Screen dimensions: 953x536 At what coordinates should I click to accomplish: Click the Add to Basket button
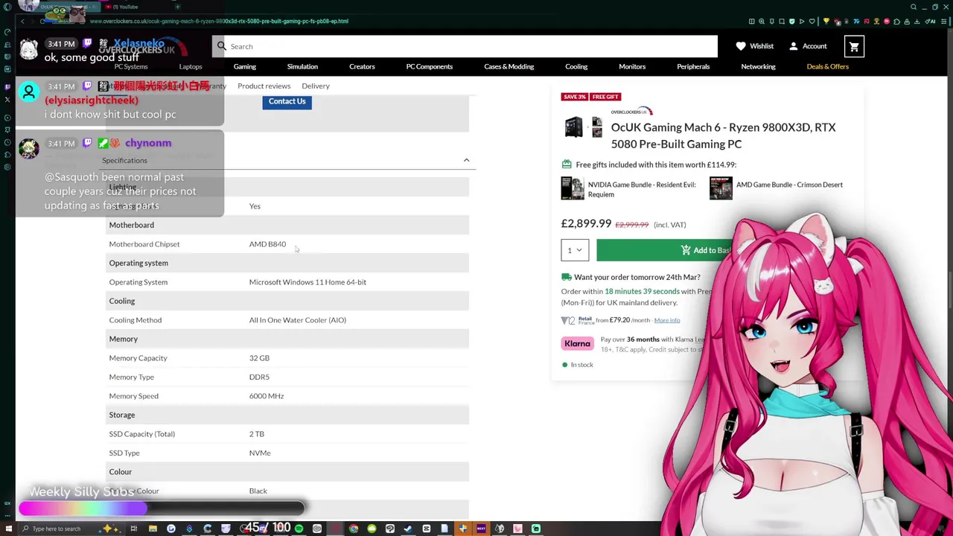coord(706,250)
